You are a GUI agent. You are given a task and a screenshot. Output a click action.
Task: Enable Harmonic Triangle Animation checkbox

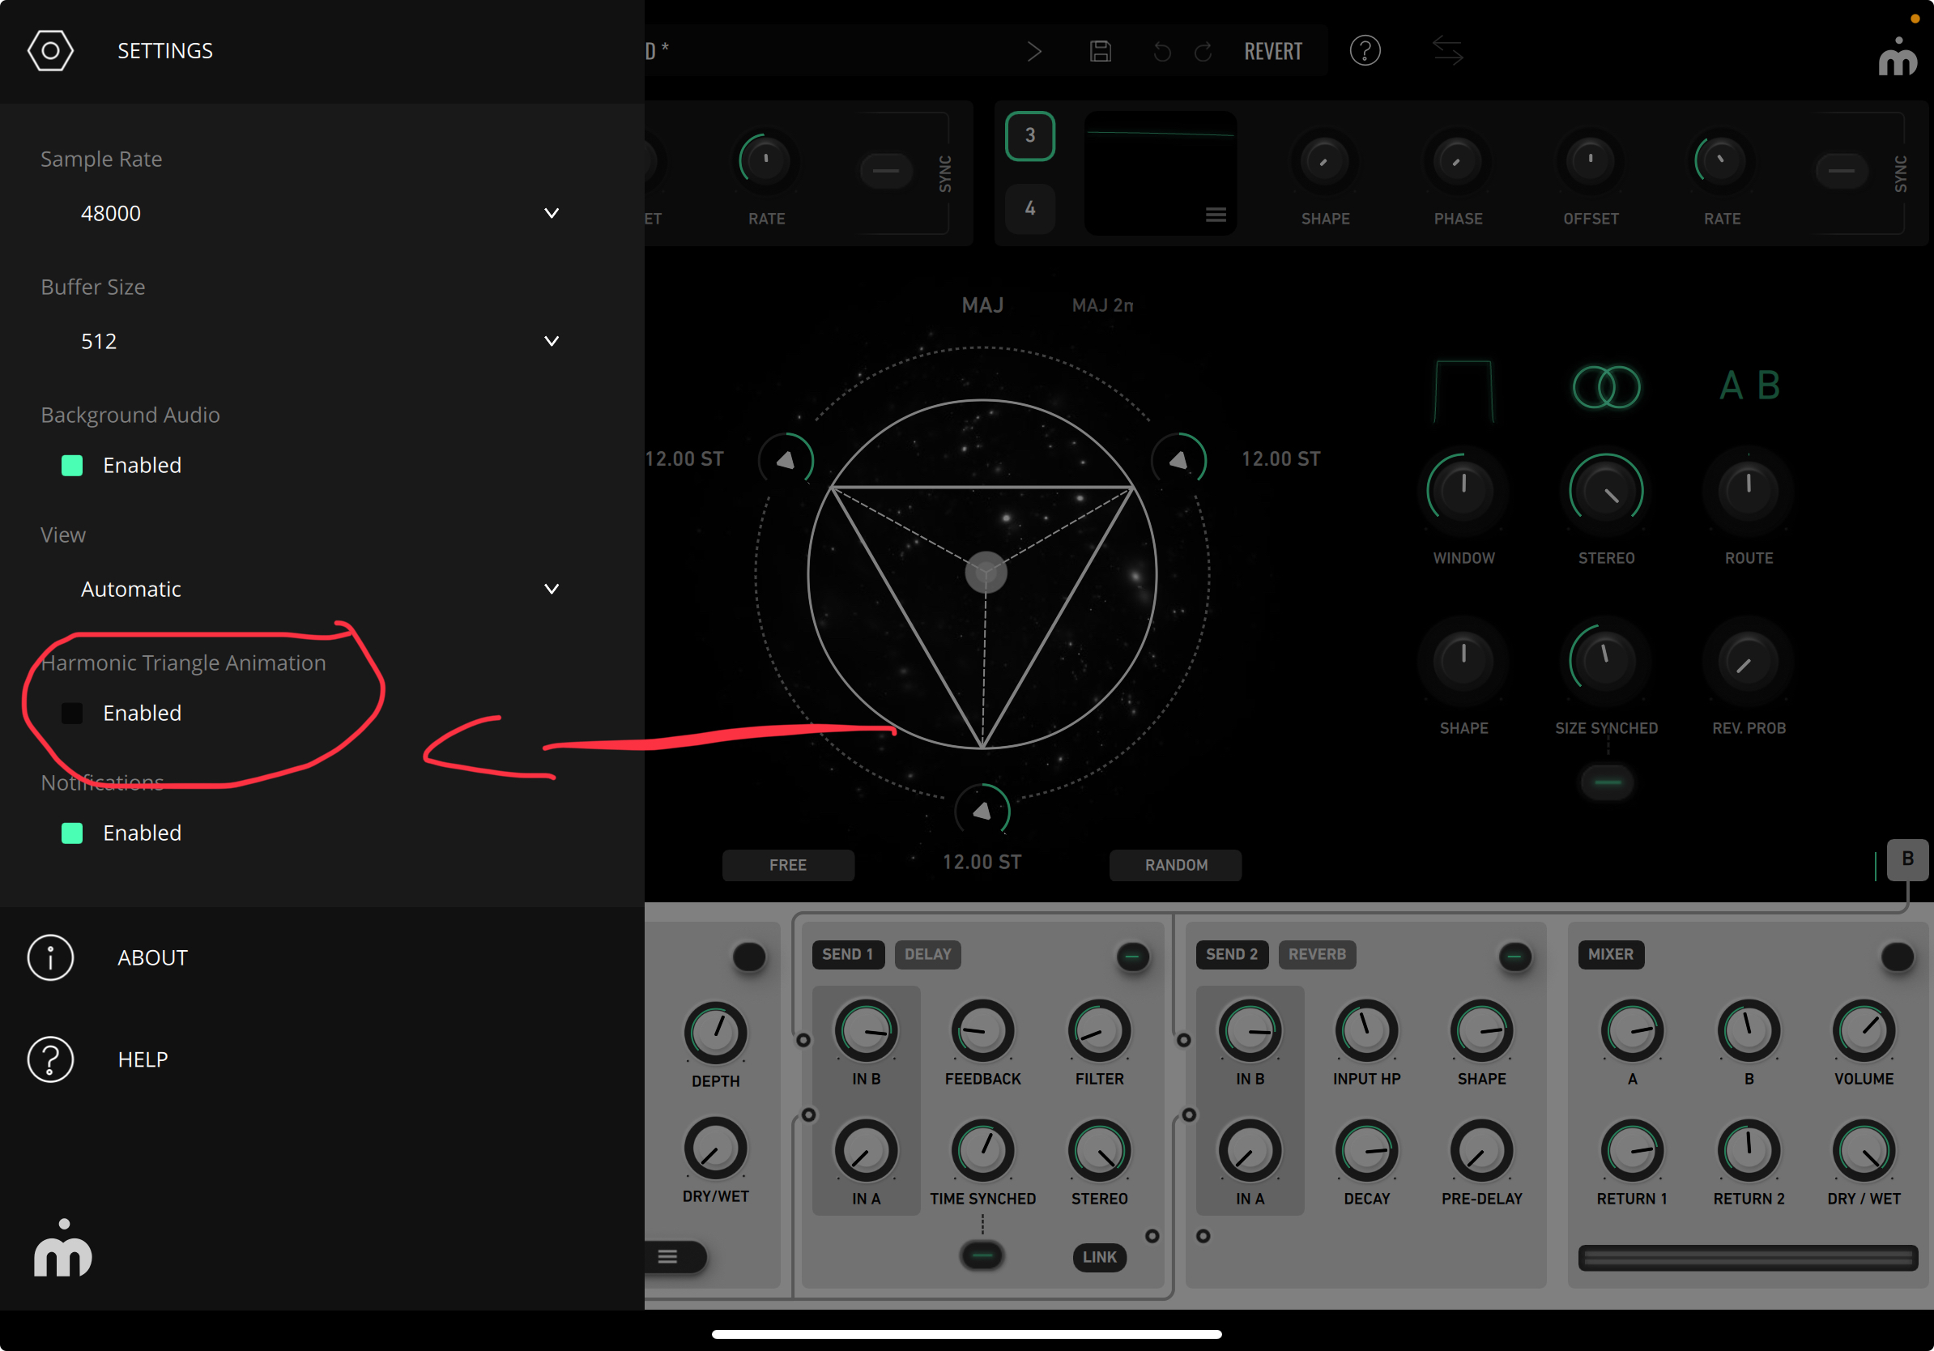[x=72, y=714]
